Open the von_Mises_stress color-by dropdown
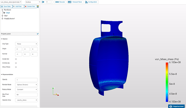This screenshot has width=186, height=108. [x=11, y=2]
